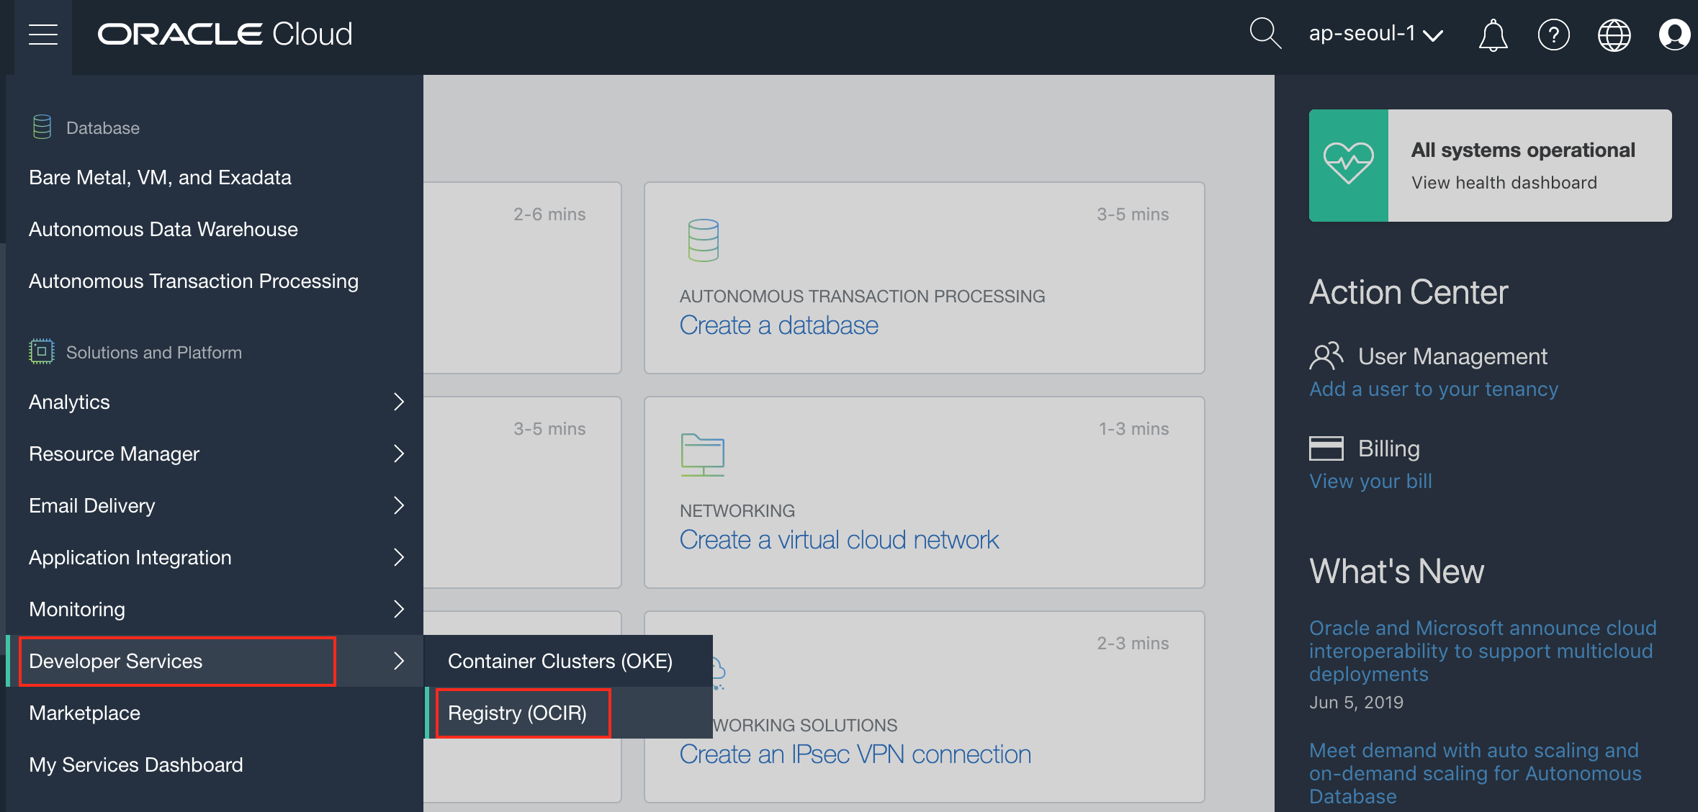Screen dimensions: 1698x812
Task: Open the help question mark icon
Action: (x=1553, y=35)
